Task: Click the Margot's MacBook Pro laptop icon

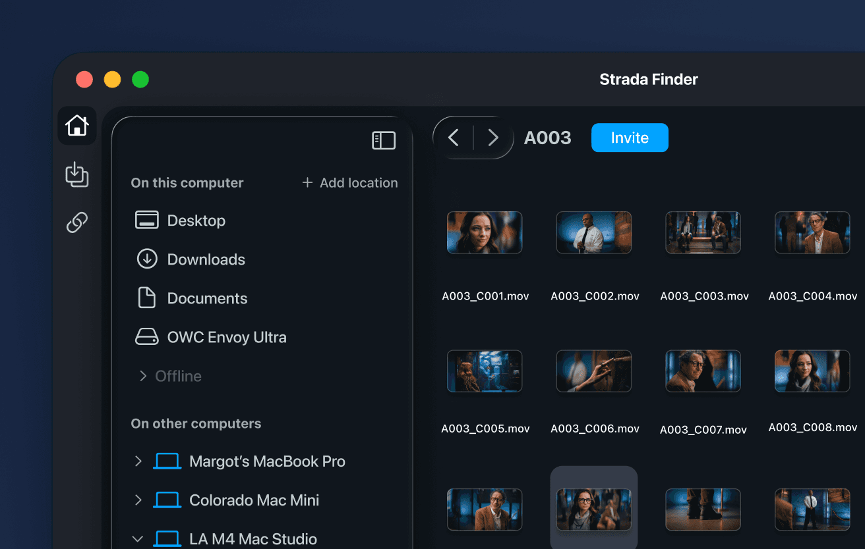Action: click(x=167, y=461)
